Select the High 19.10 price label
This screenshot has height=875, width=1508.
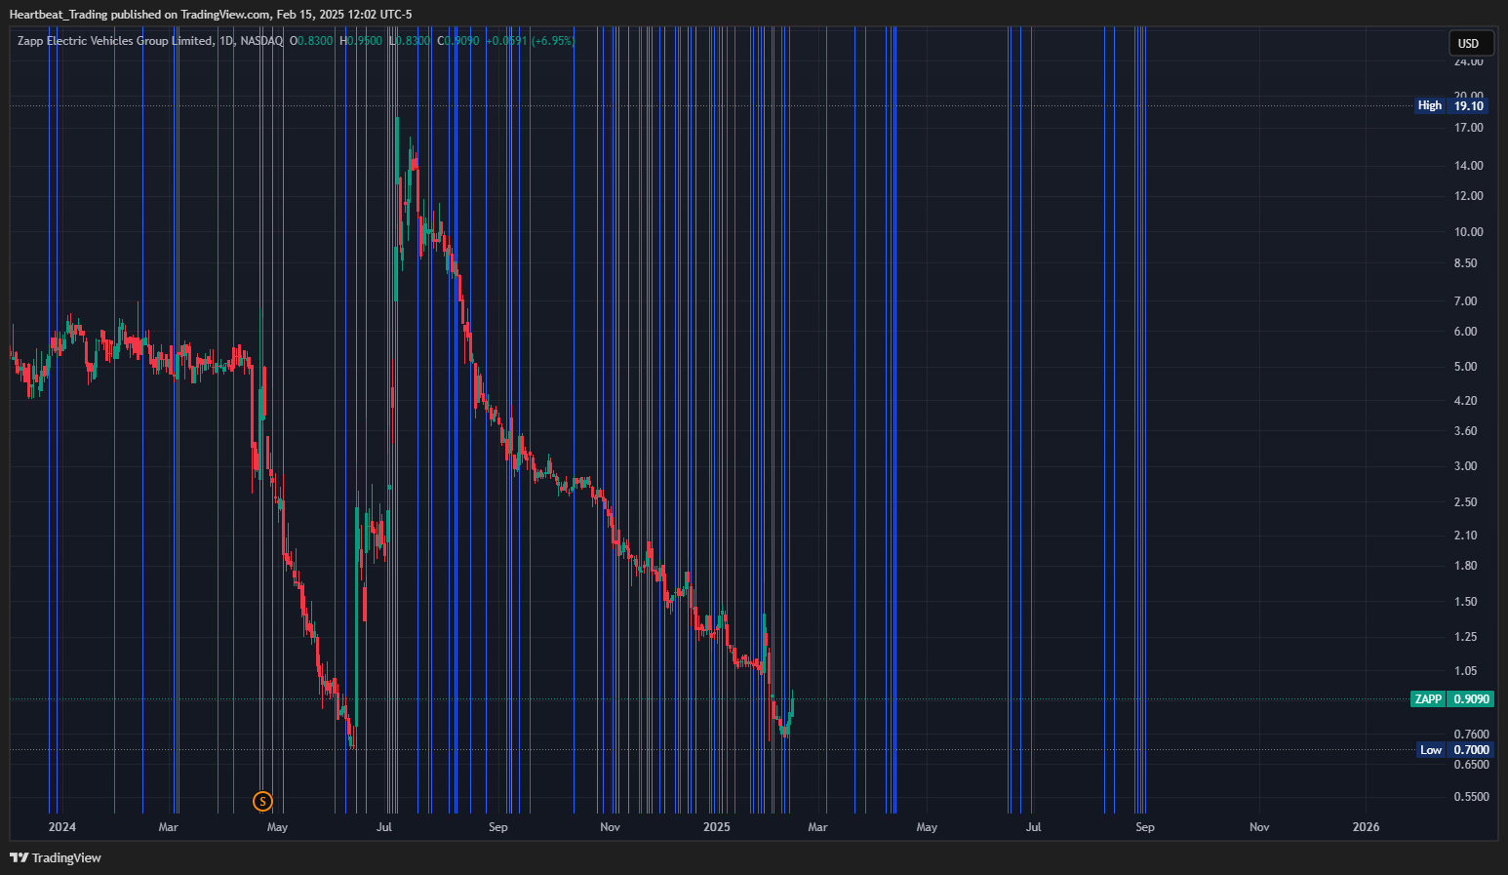pos(1450,105)
